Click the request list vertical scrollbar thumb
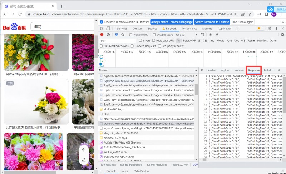This screenshot has width=286, height=174. (x=196, y=90)
